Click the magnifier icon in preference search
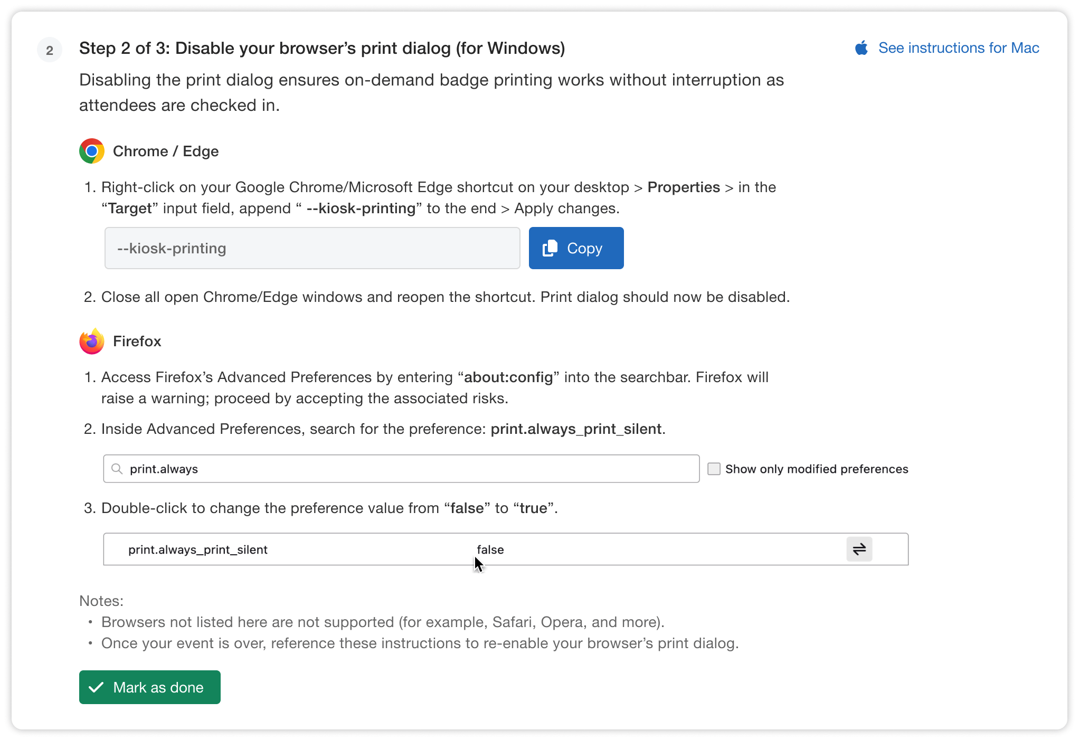 [x=117, y=469]
